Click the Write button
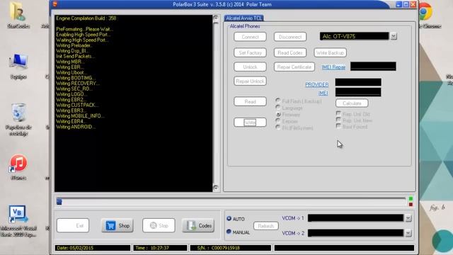 coord(250,123)
